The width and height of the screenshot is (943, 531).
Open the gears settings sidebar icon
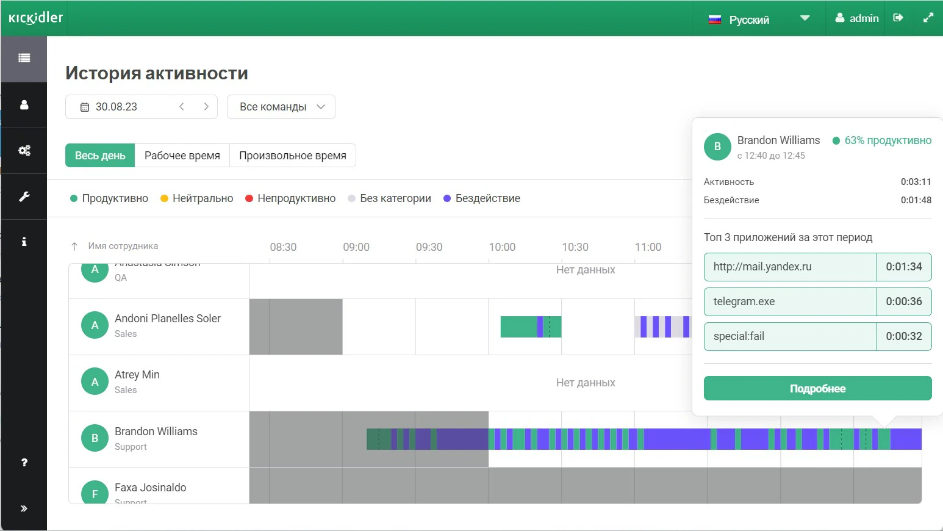pos(24,151)
